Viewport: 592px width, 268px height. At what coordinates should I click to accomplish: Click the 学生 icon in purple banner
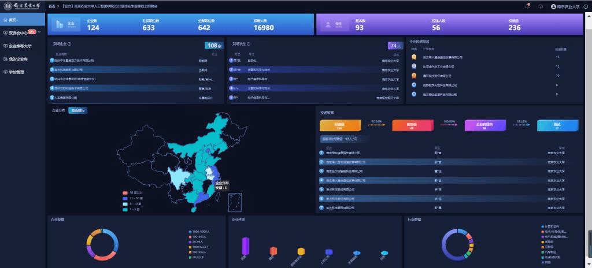[x=328, y=24]
